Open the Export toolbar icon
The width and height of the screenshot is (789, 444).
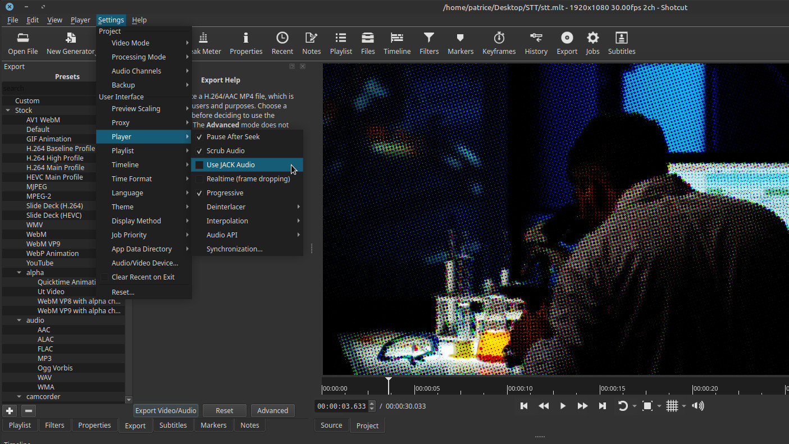(x=567, y=43)
